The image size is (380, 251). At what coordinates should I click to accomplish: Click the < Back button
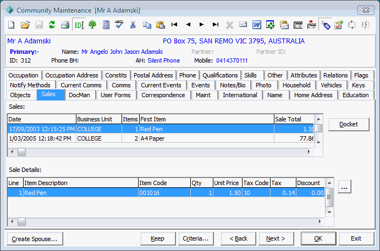(238, 239)
